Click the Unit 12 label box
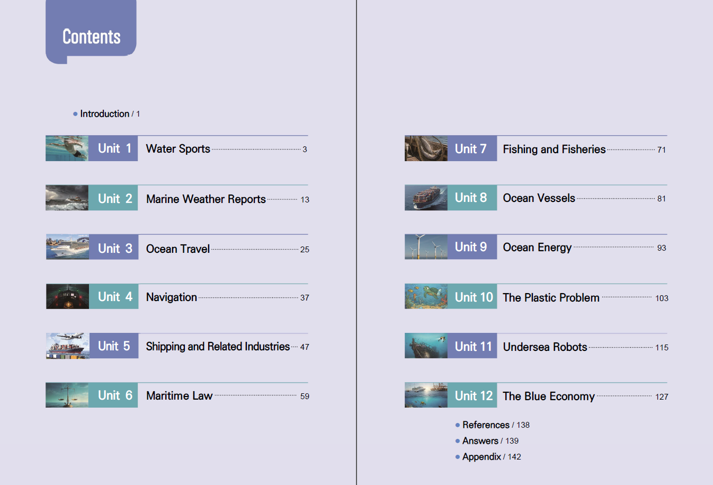 point(473,396)
